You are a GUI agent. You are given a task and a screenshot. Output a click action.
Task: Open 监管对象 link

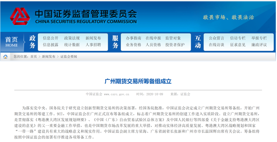coord(173,38)
